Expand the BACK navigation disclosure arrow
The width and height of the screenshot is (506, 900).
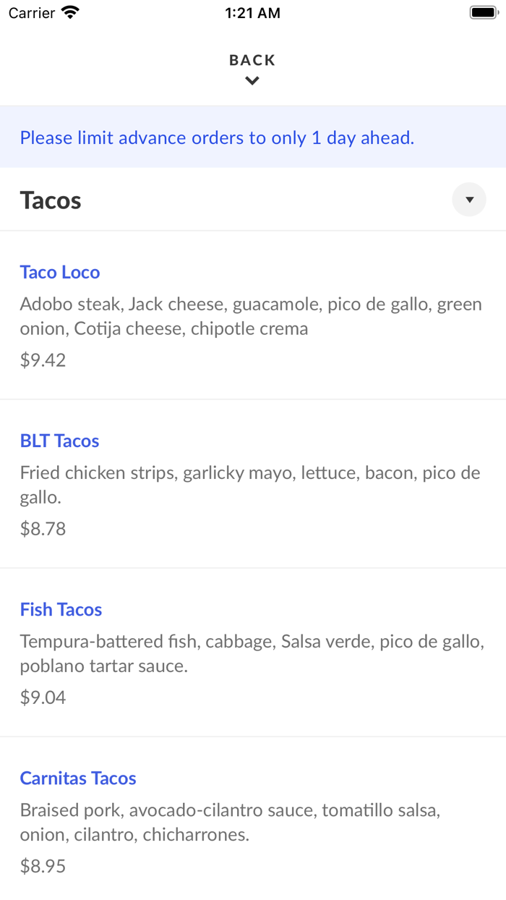(252, 80)
